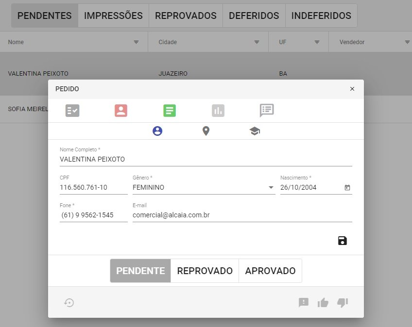Set status toggle to REPROVADO

pyautogui.click(x=205, y=271)
